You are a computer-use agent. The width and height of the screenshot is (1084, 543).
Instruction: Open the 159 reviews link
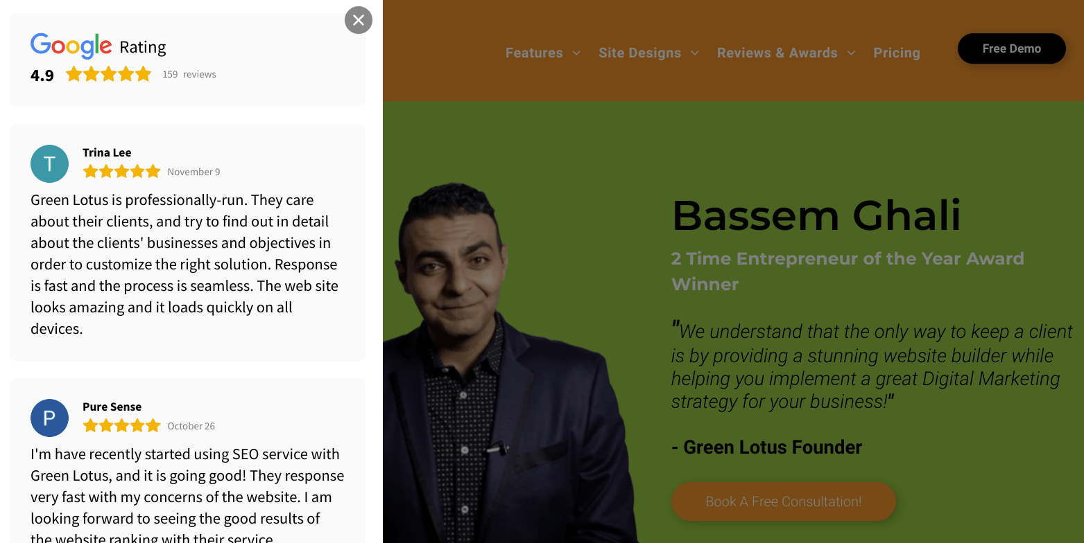[189, 74]
